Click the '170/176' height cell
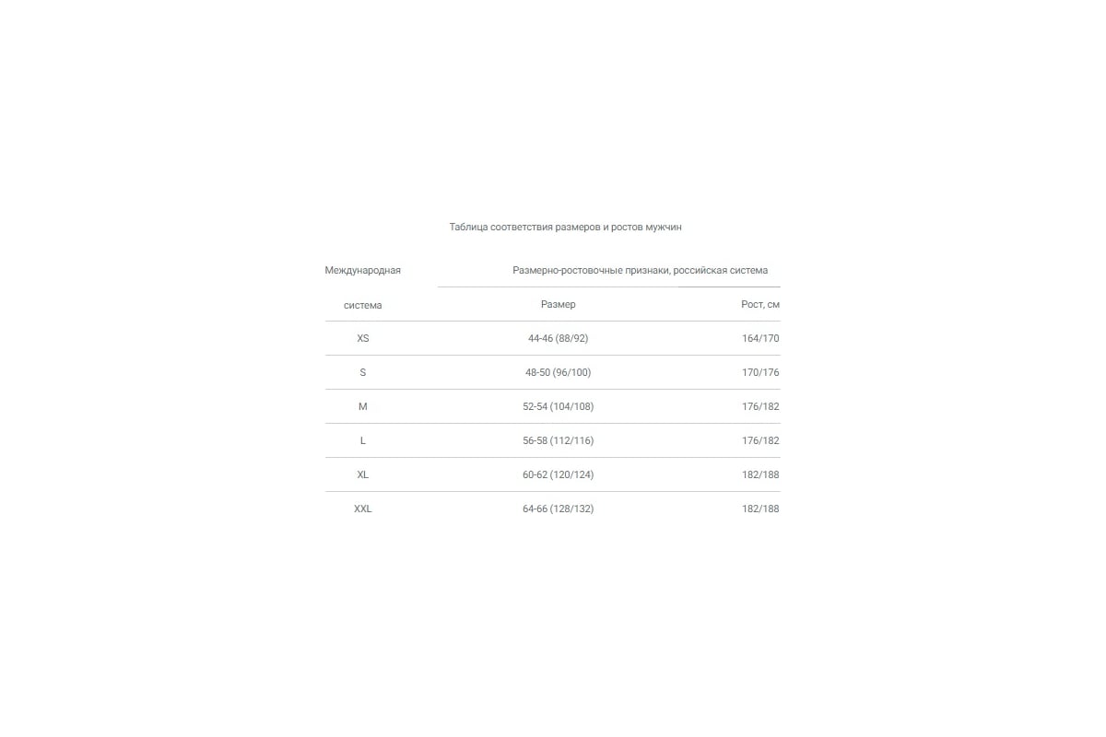1106x737 pixels. pyautogui.click(x=760, y=373)
